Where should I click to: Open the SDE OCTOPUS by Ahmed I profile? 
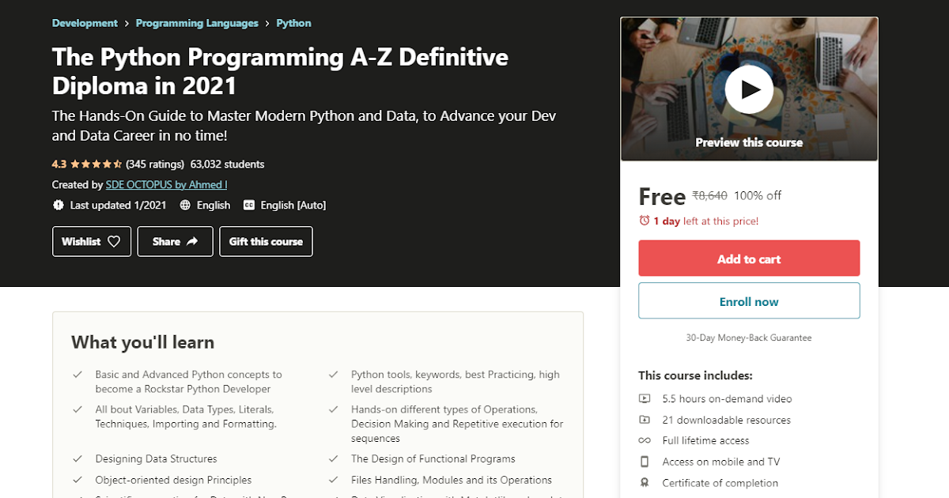pos(166,184)
